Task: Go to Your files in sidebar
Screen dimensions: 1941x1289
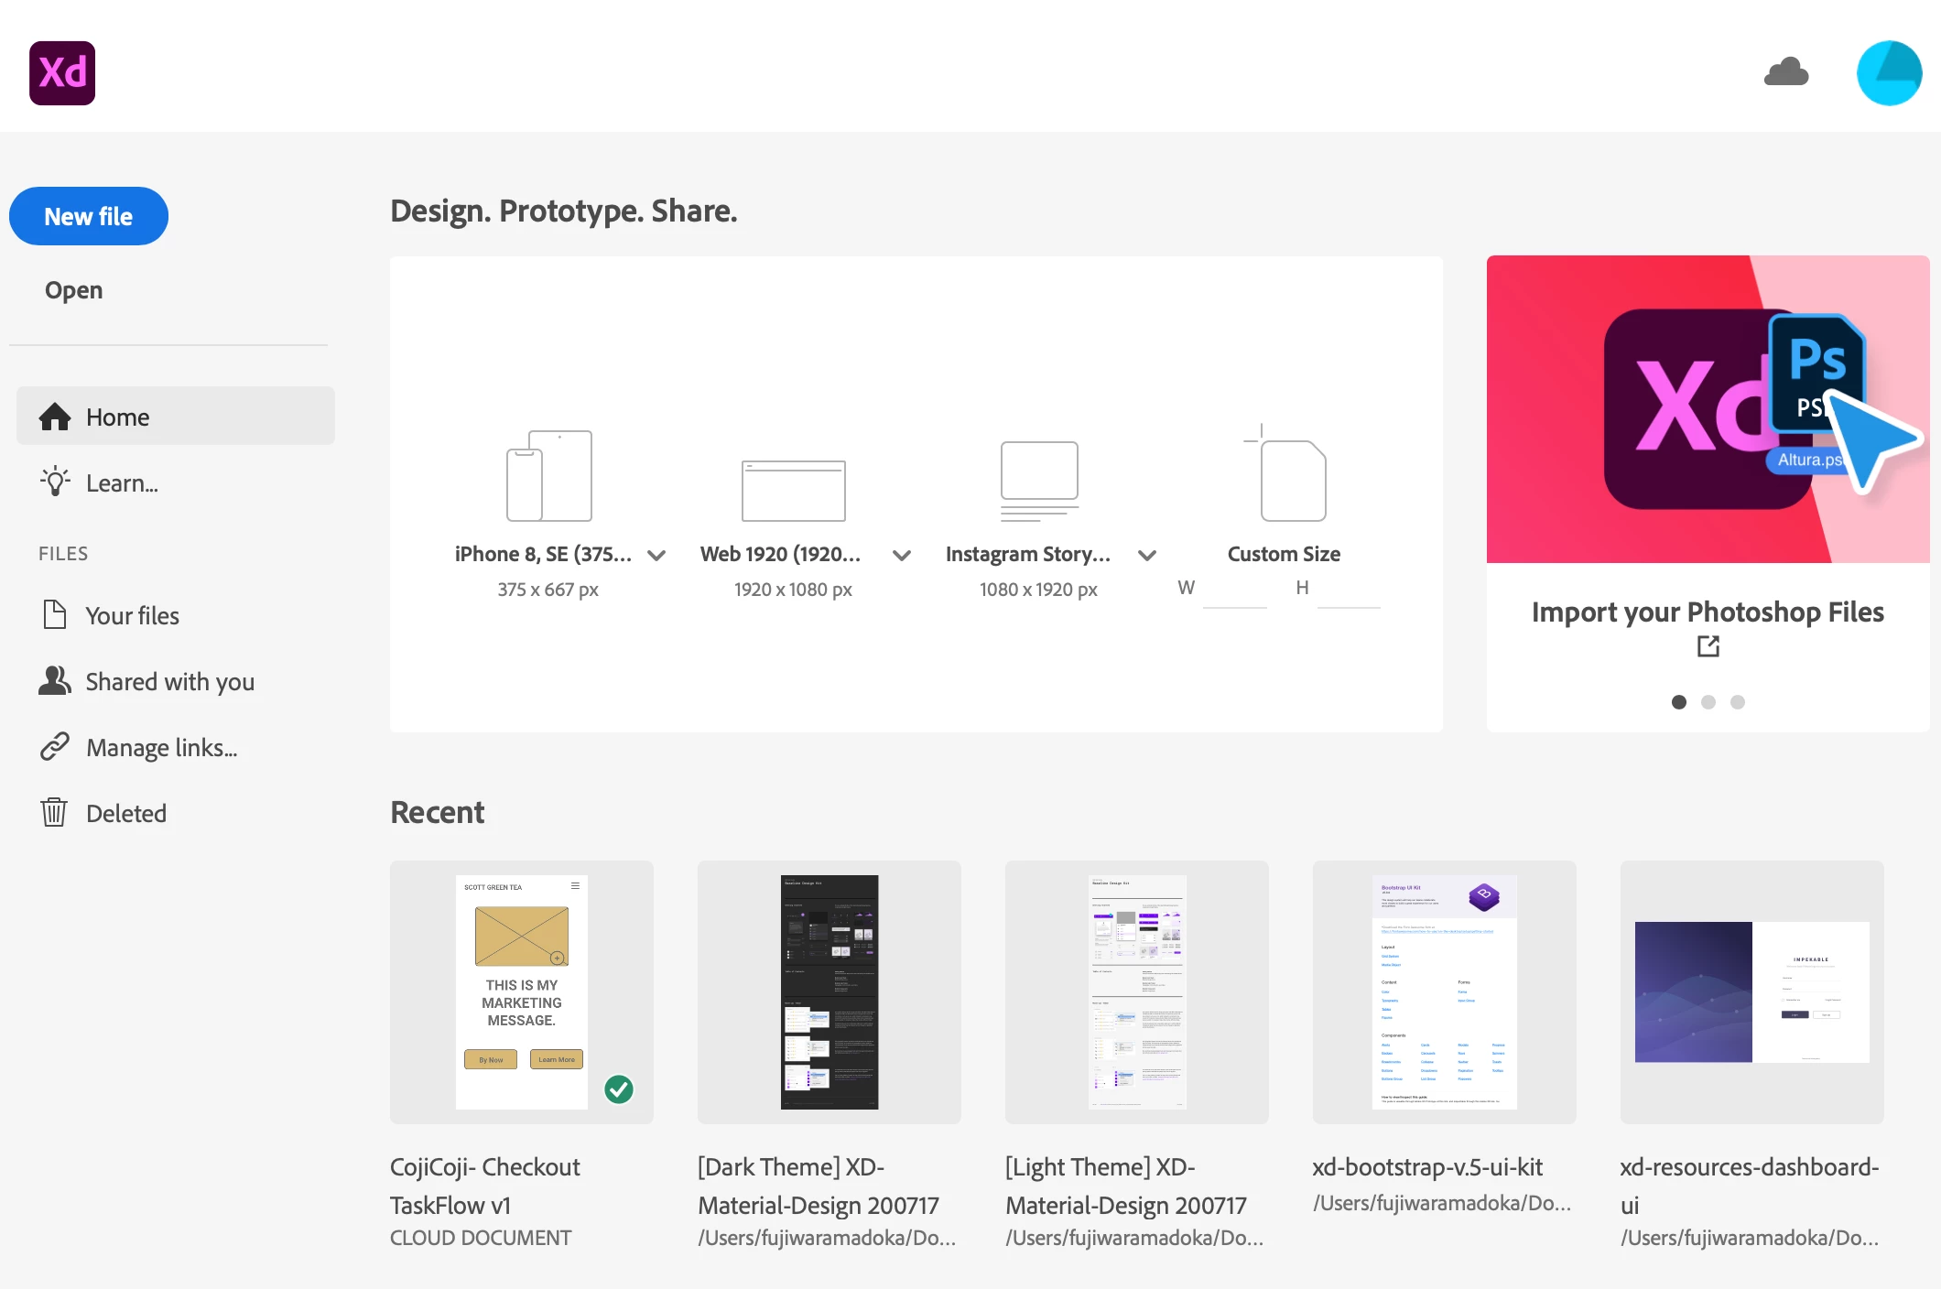Action: click(132, 615)
